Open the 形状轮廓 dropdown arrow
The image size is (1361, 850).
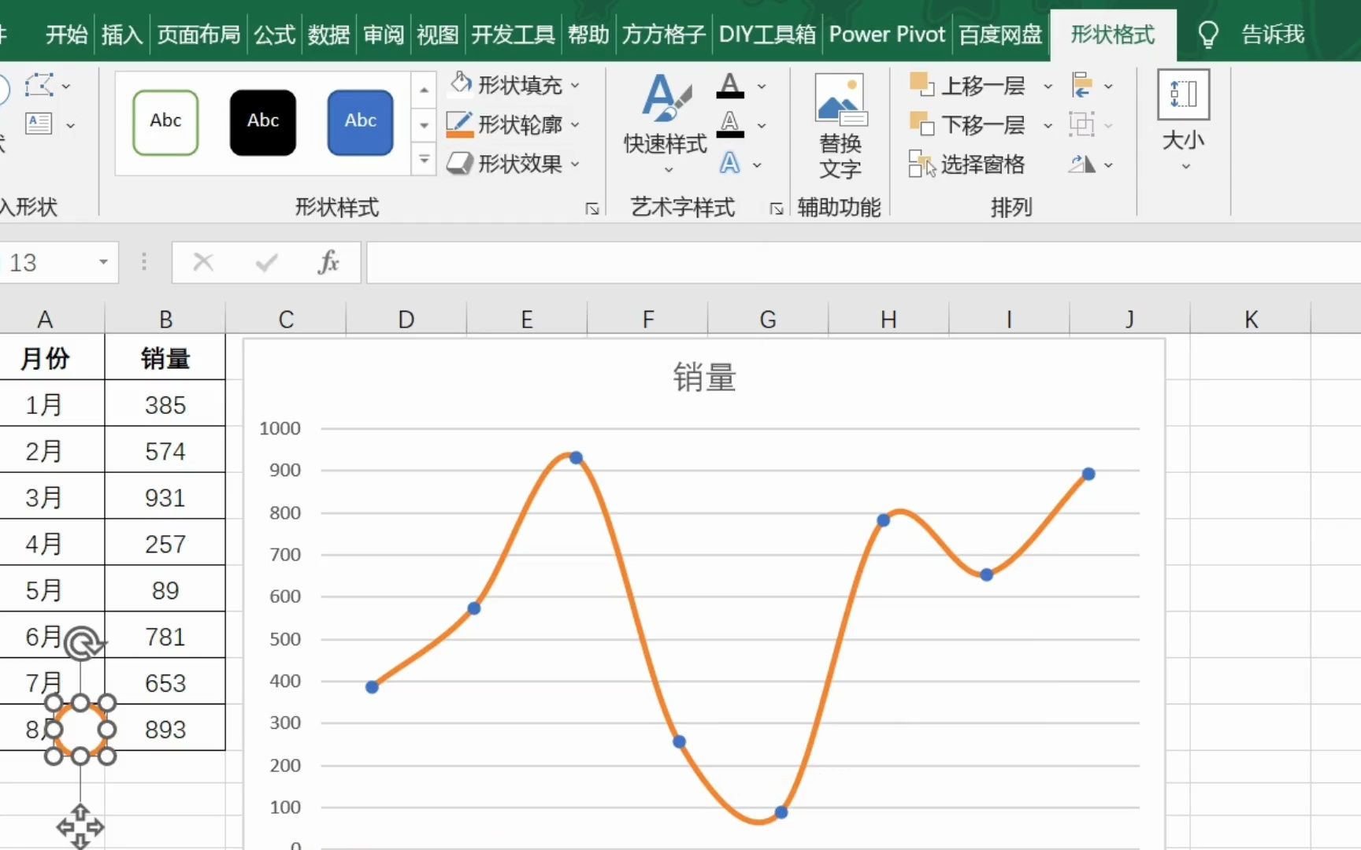(x=576, y=124)
